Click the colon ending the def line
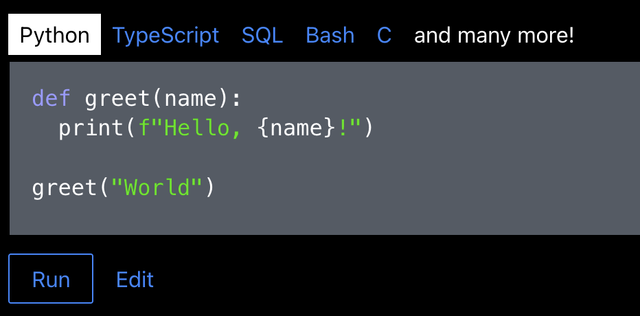This screenshot has width=640, height=316. 236,99
